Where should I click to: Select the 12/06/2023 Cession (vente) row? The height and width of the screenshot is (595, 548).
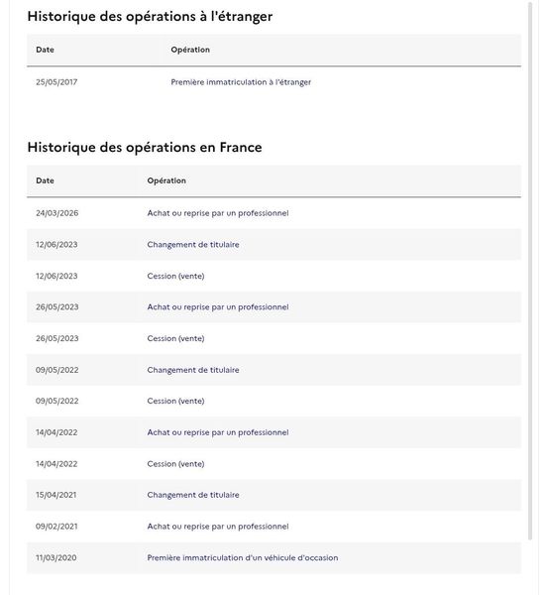(274, 276)
